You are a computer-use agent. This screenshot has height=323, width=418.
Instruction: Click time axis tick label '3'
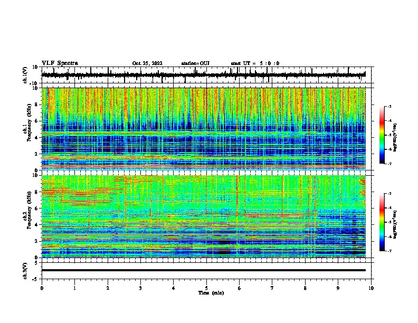[x=140, y=288]
